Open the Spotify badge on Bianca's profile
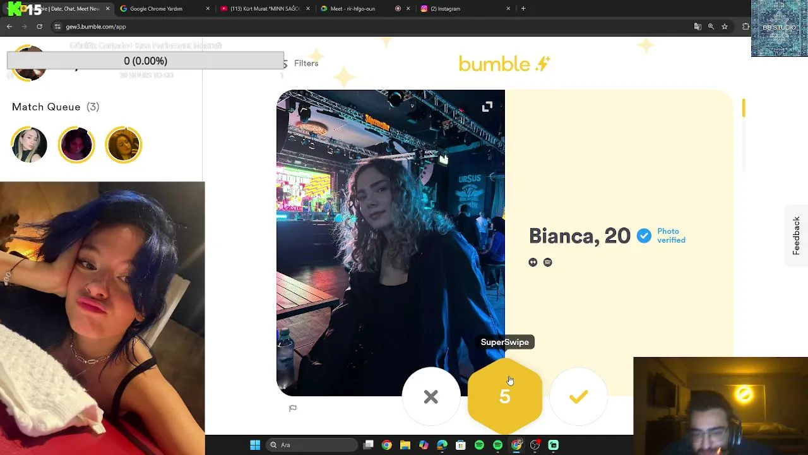808x455 pixels. tap(547, 262)
